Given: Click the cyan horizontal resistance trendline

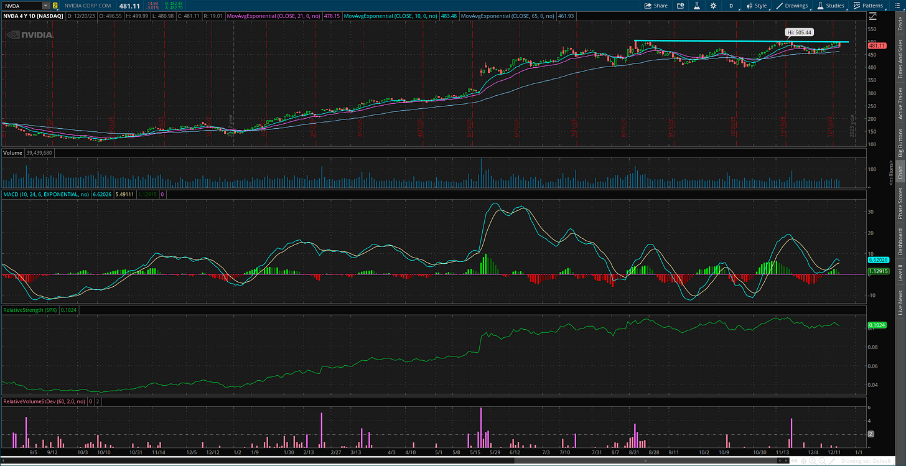Looking at the screenshot, I should (740, 42).
